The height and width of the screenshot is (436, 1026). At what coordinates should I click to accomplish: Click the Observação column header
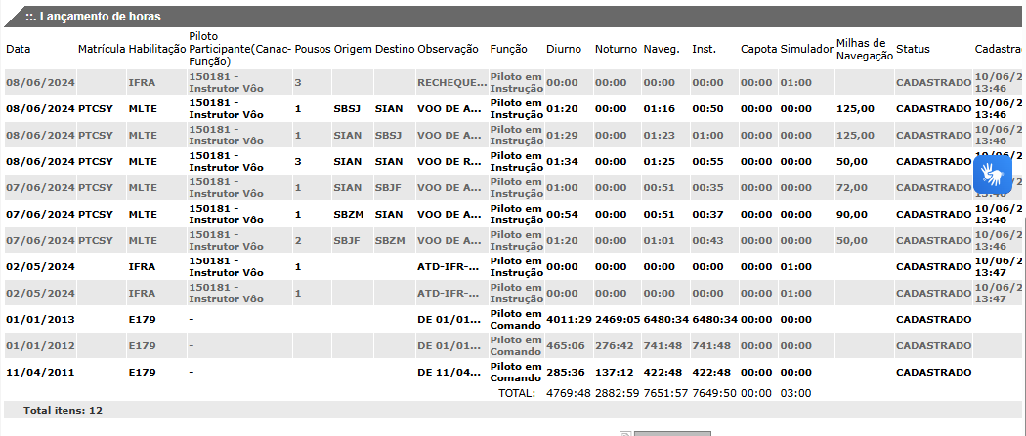[448, 49]
